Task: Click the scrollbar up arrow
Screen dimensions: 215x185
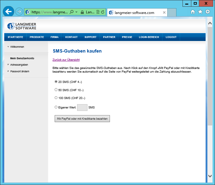Action: coord(210,23)
